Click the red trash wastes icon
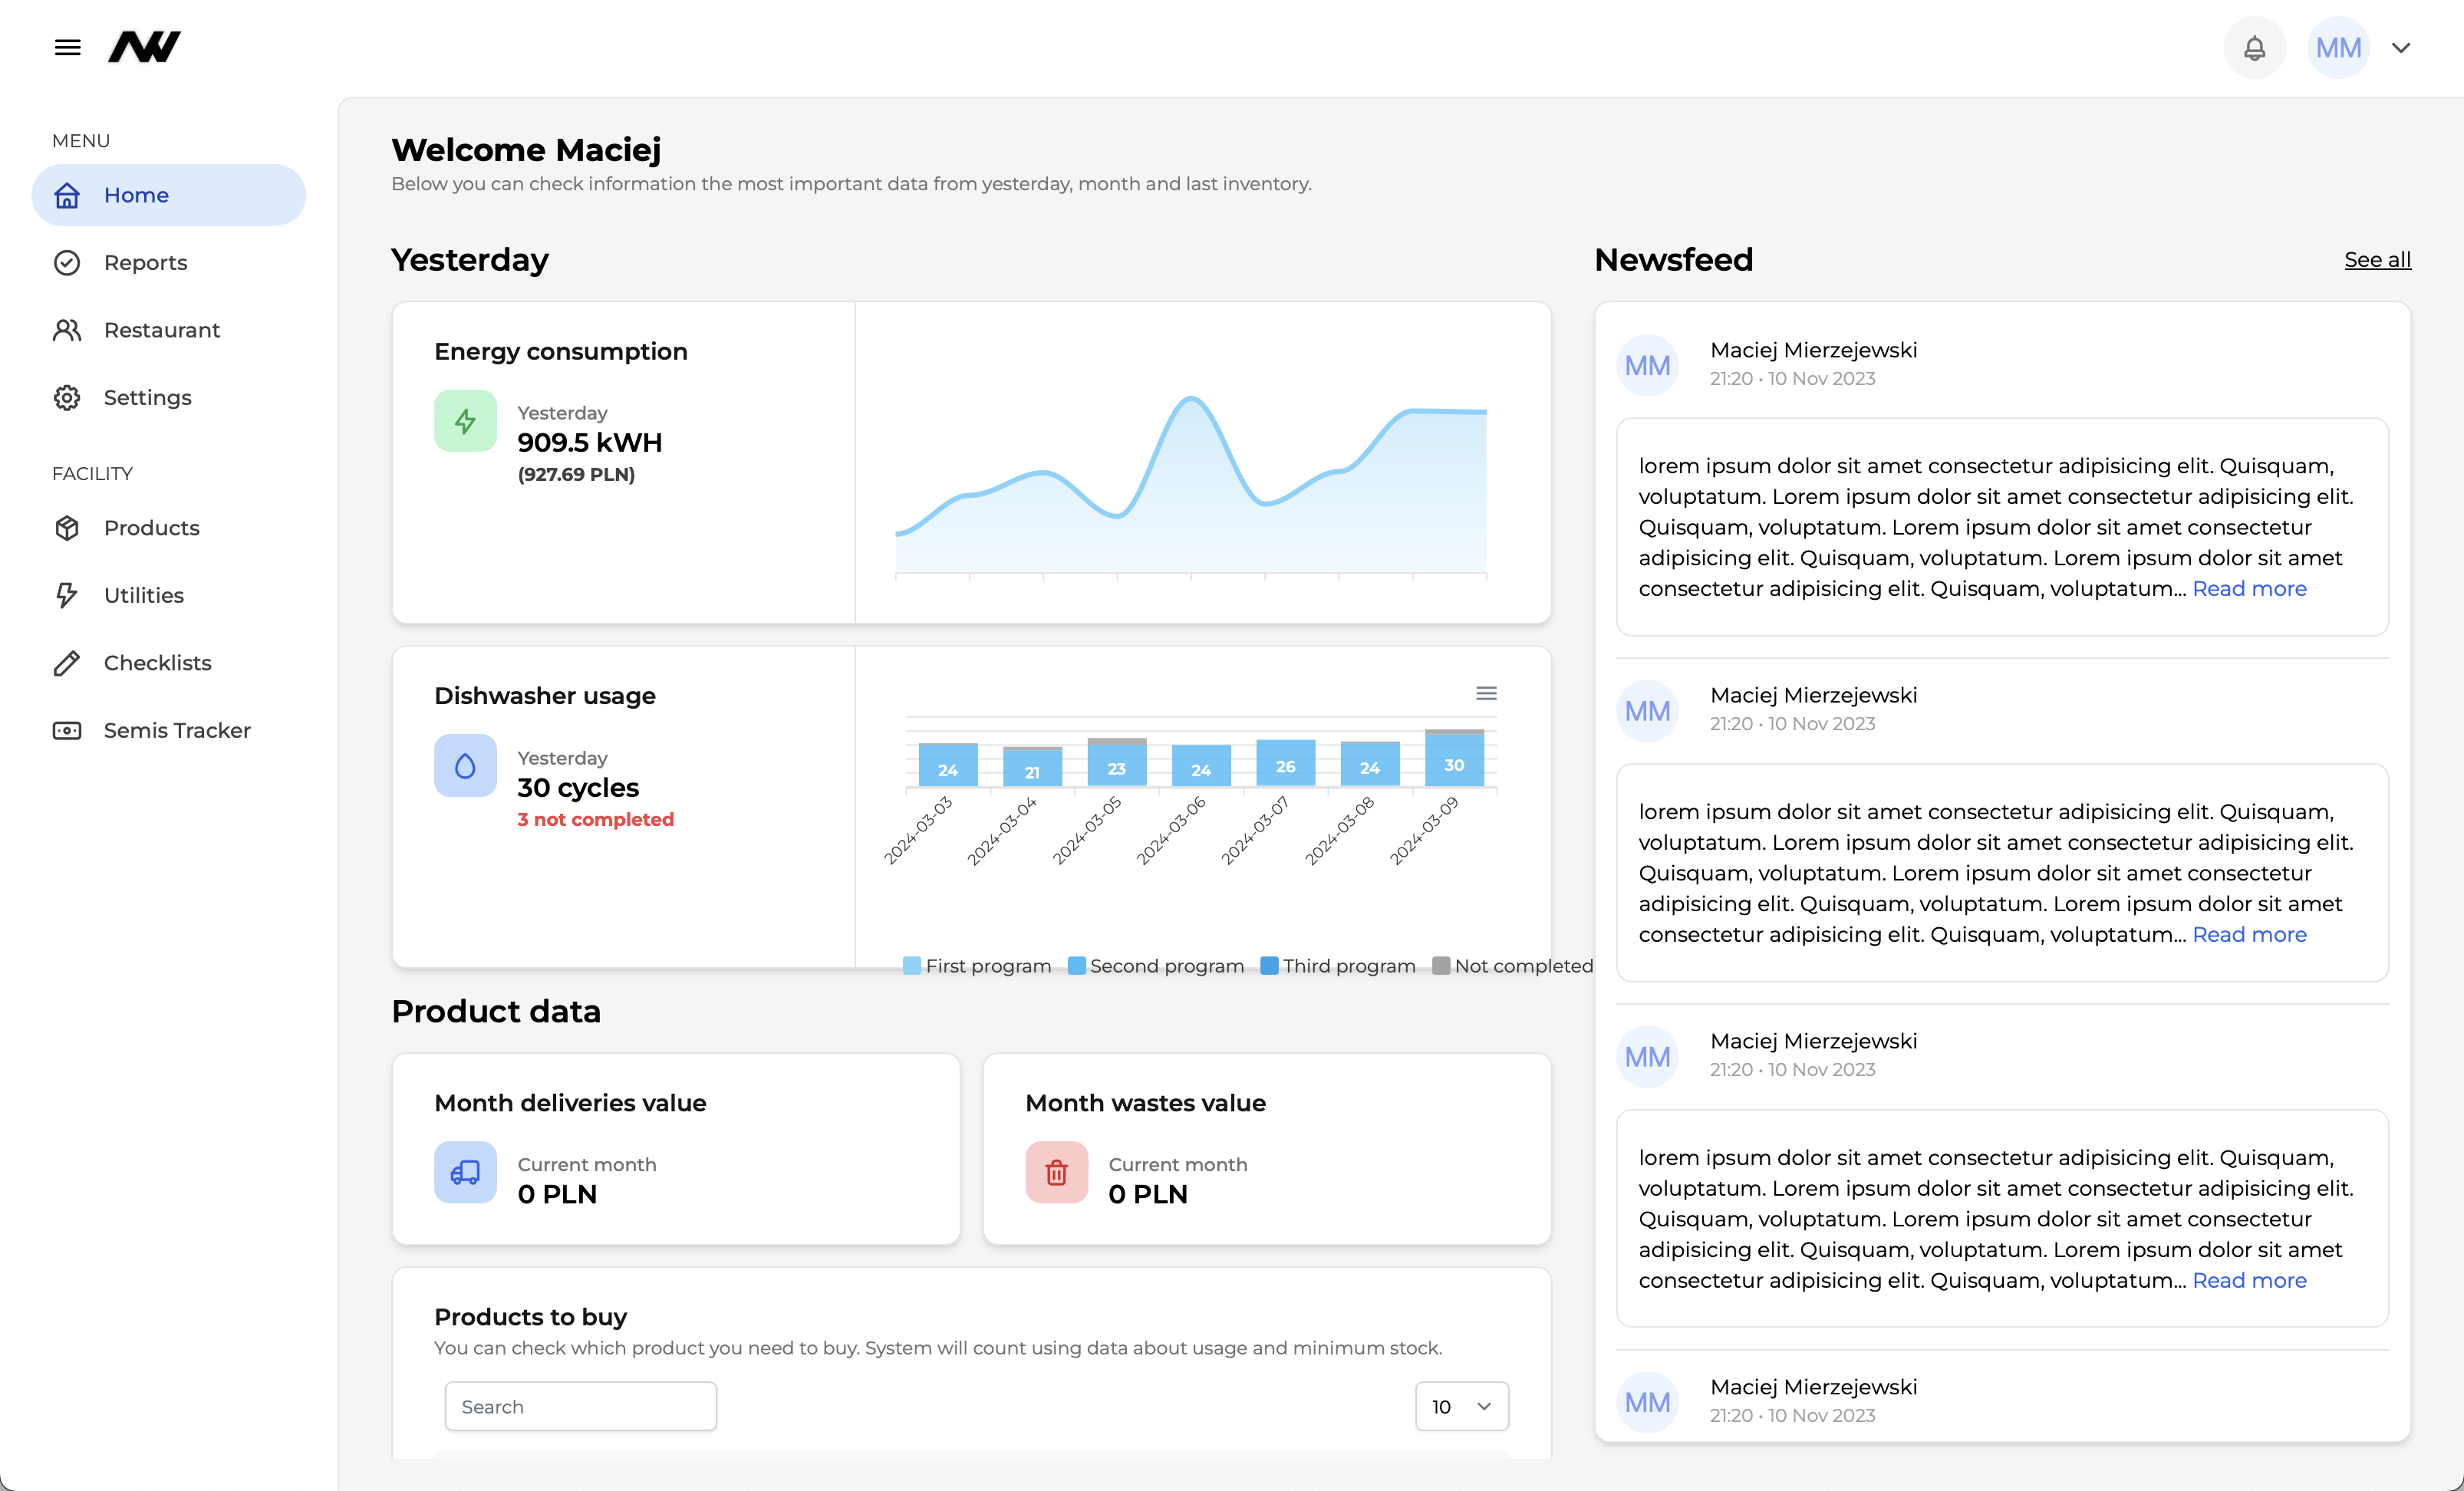 [1056, 1172]
